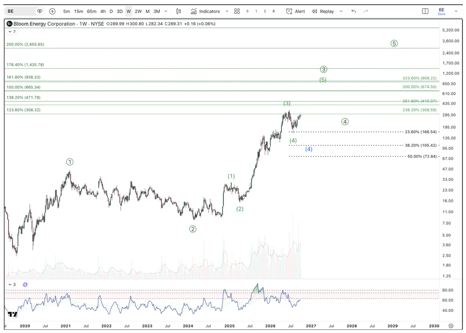Switch to the 4h timeframe
Image resolution: width=466 pixels, height=333 pixels.
point(103,11)
